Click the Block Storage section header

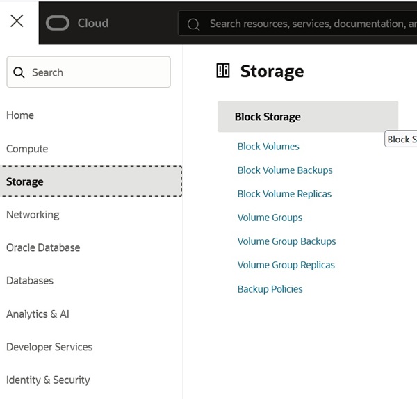308,117
